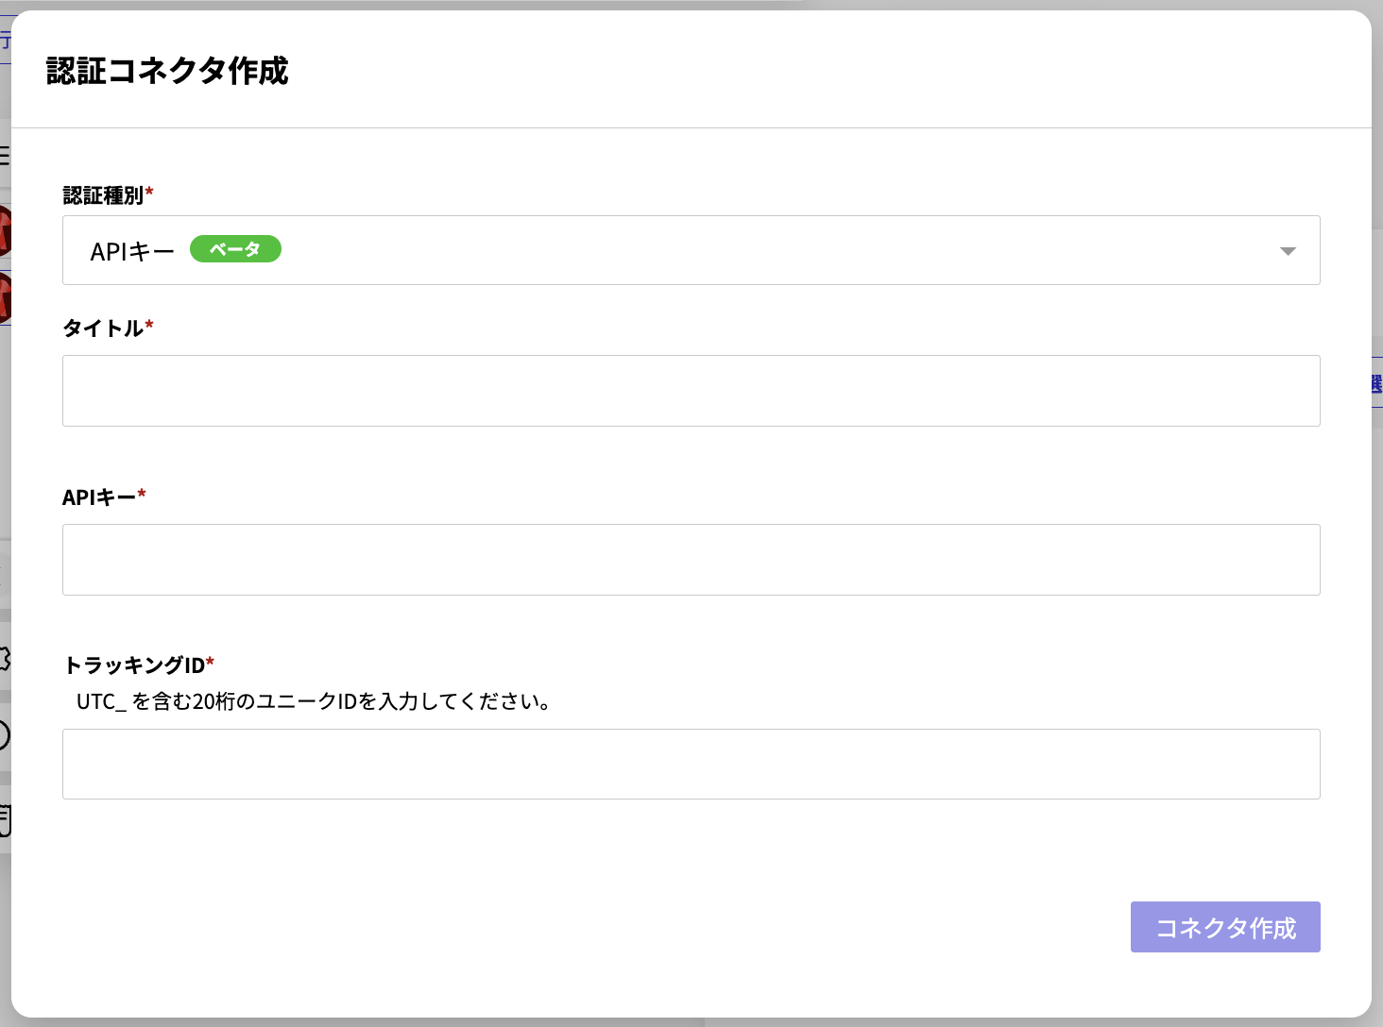Focus the タイトル input field
Screen dimensions: 1383x1027
coord(691,391)
